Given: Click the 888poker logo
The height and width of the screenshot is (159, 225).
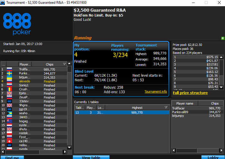Looking at the screenshot, I should [x=17, y=24].
